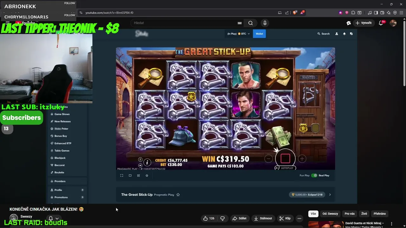406x228 pixels.
Task: Open casino notifications bell icon
Action: (x=344, y=34)
